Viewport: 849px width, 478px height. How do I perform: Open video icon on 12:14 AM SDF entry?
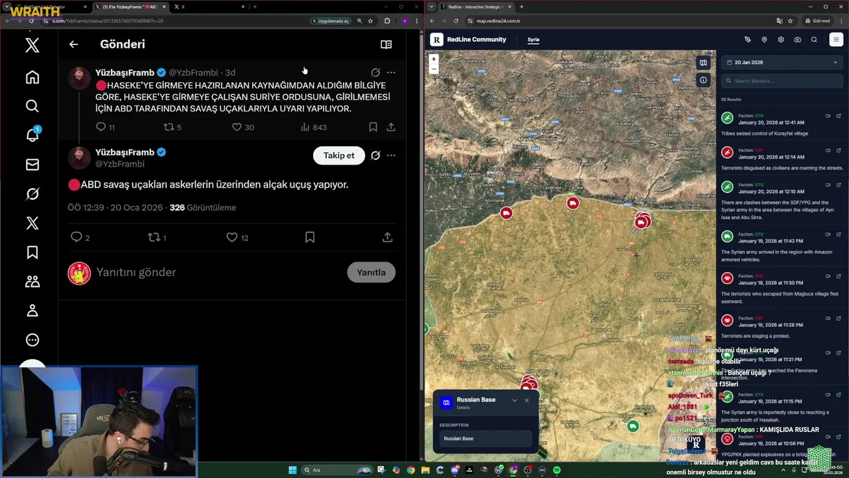(x=828, y=151)
